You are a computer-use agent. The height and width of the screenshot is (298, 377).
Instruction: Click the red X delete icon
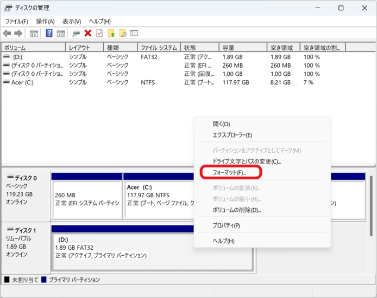pyautogui.click(x=87, y=34)
